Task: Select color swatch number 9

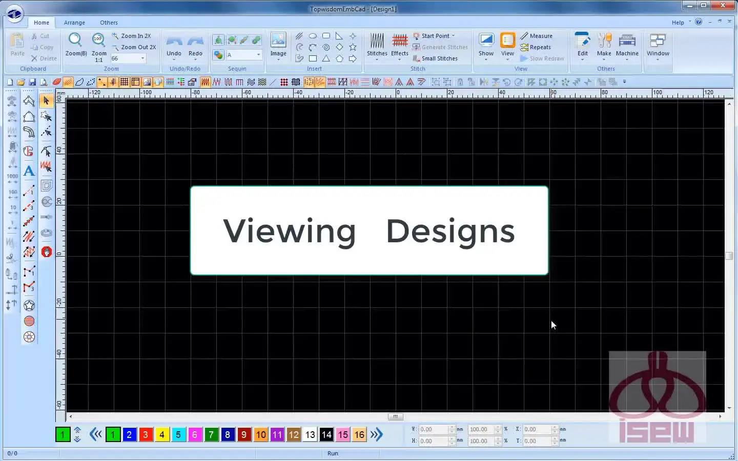Action: (x=244, y=435)
